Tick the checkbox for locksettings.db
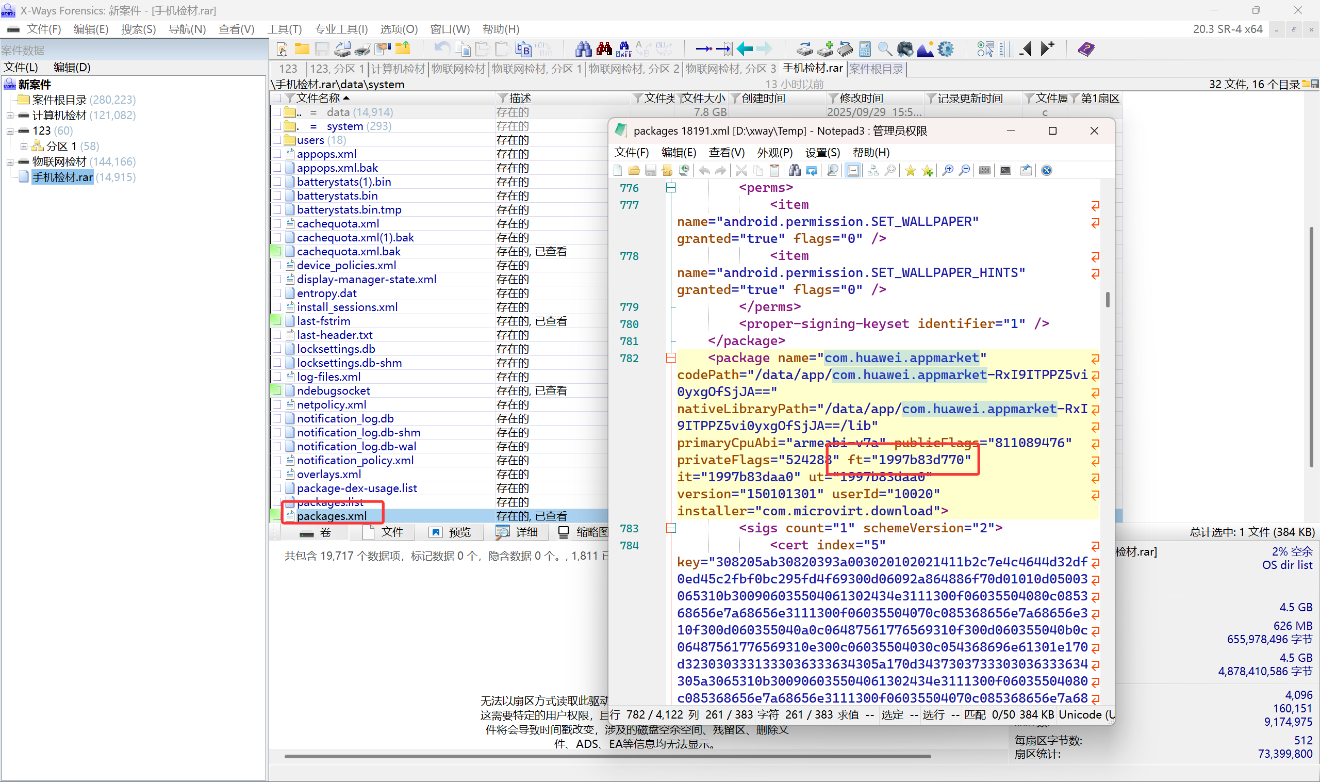Viewport: 1320px width, 782px height. [277, 349]
